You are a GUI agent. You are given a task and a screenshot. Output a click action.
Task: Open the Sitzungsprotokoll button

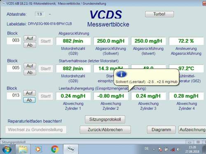coord(105,120)
